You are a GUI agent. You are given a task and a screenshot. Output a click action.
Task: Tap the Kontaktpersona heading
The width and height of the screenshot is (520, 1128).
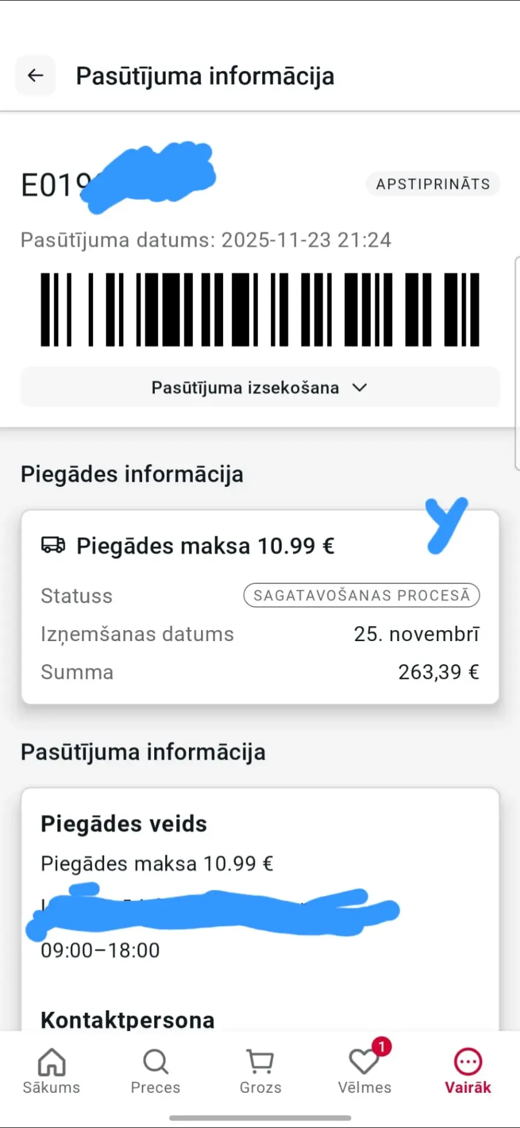tap(128, 1020)
